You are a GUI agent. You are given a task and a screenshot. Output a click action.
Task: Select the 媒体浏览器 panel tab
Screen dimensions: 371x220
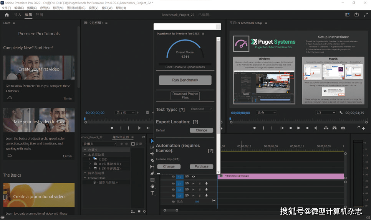point(121,137)
